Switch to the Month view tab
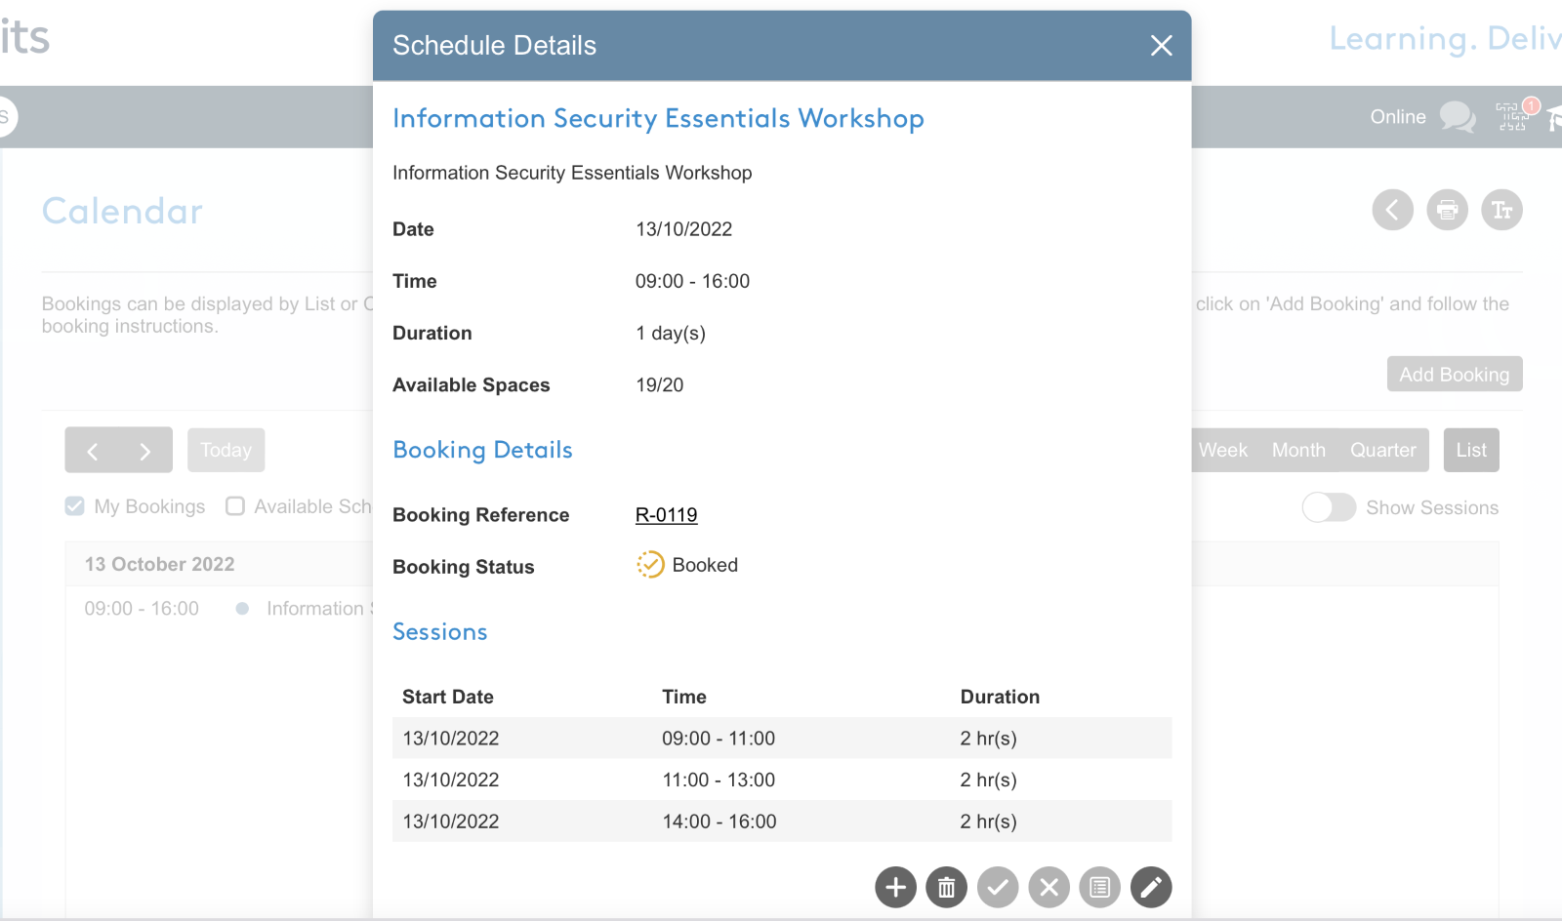 pos(1298,450)
